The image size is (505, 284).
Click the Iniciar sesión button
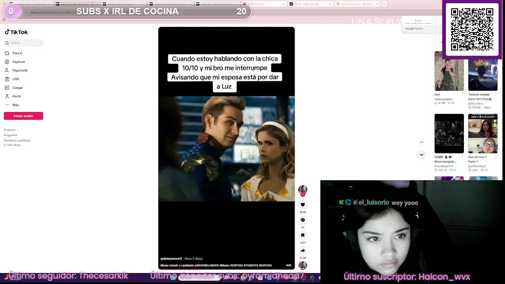tap(23, 116)
